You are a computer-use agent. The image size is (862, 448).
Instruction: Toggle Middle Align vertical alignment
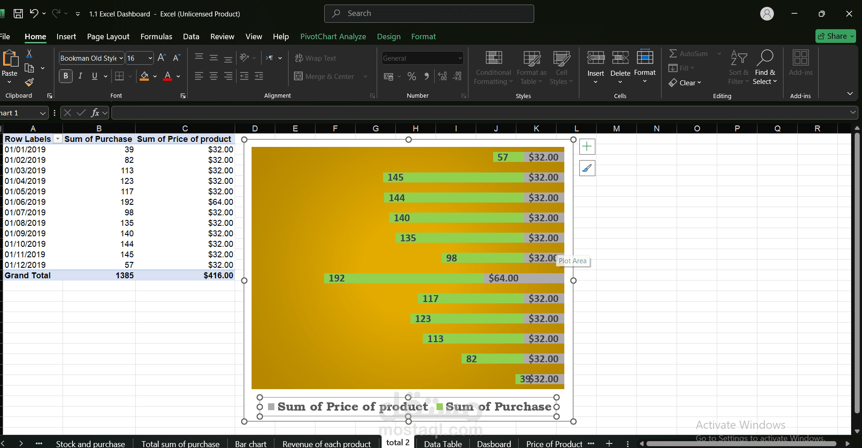(214, 58)
